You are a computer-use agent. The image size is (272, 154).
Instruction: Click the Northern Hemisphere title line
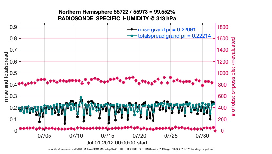[x=119, y=12]
